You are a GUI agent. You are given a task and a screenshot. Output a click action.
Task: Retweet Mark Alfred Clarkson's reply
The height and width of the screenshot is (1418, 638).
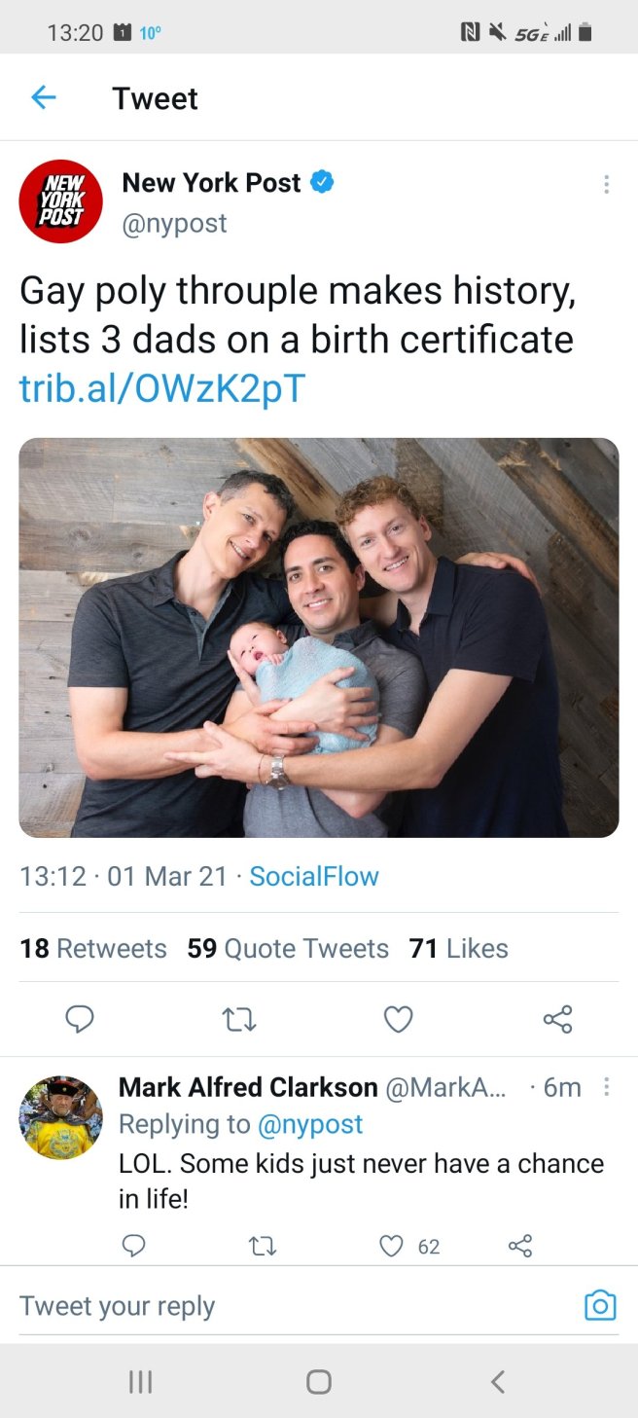click(263, 1246)
